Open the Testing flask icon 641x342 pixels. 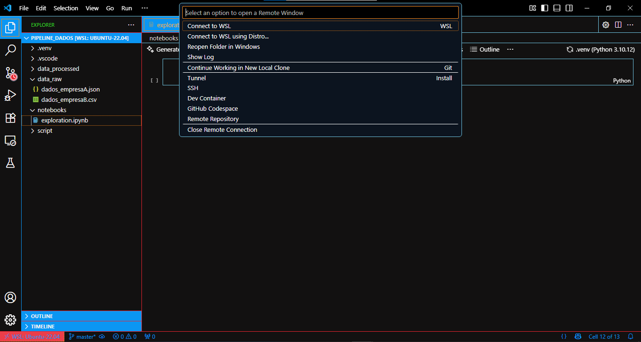tap(10, 163)
